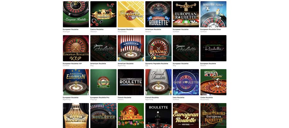Open the European Roulette VIP thumbnail

76,48
